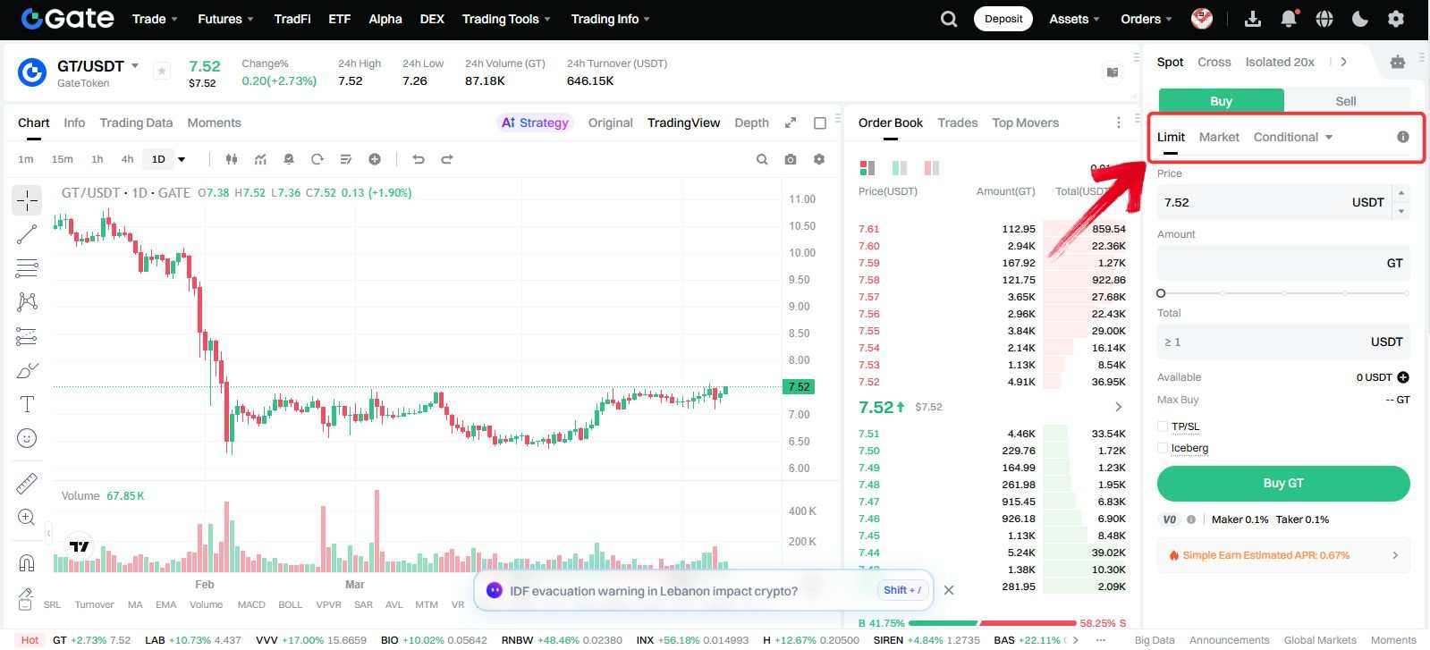Image resolution: width=1430 pixels, height=650 pixels.
Task: Open the Moments tab above chart
Action: tap(214, 122)
